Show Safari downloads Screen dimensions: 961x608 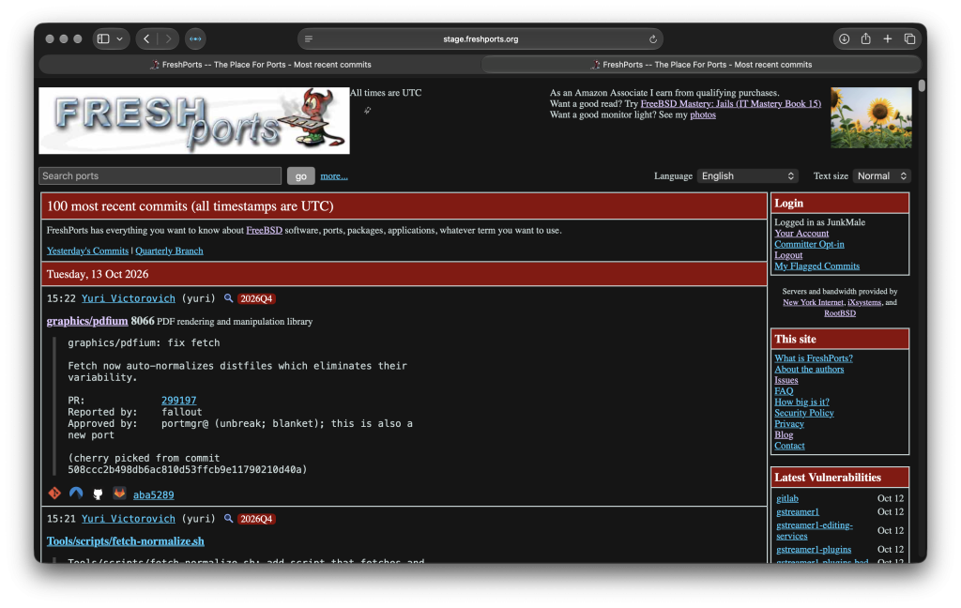click(844, 38)
